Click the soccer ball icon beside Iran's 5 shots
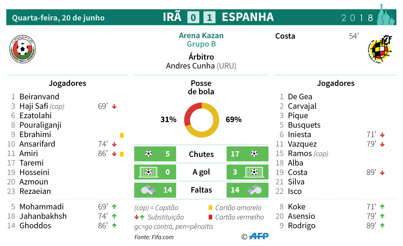 [149, 154]
